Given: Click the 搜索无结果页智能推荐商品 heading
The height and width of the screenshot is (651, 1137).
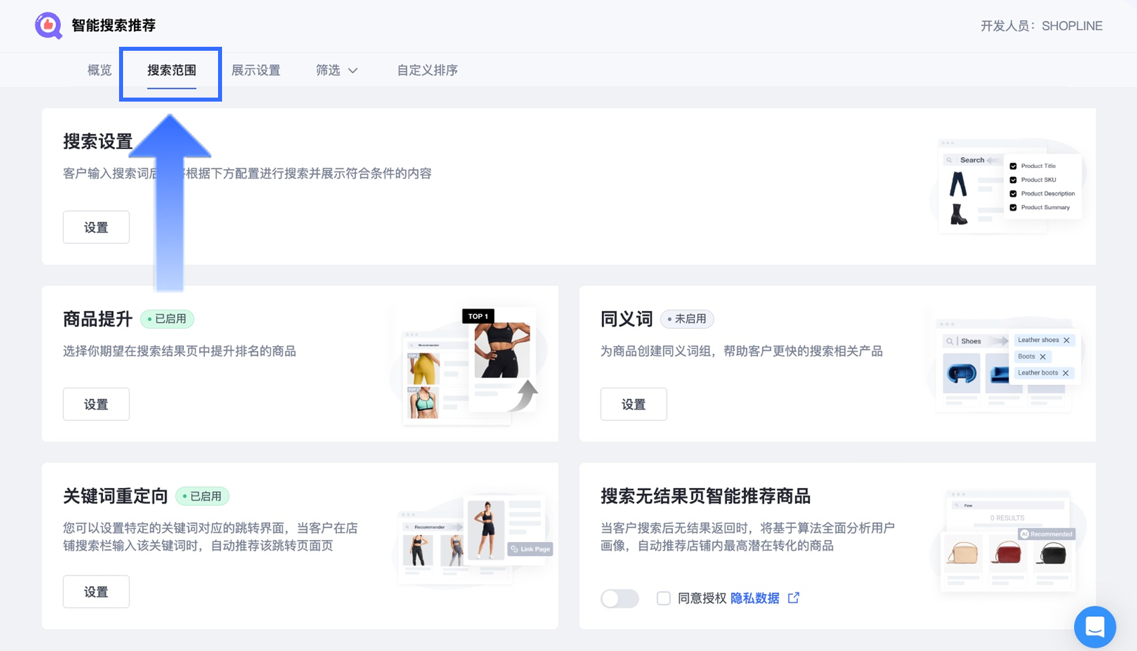Looking at the screenshot, I should pos(706,497).
